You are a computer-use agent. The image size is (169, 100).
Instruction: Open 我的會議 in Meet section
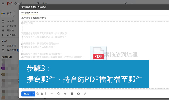coord(12,50)
